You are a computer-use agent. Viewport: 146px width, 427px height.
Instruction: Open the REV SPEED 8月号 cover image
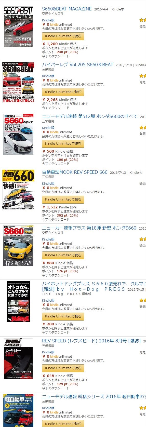(18, 359)
